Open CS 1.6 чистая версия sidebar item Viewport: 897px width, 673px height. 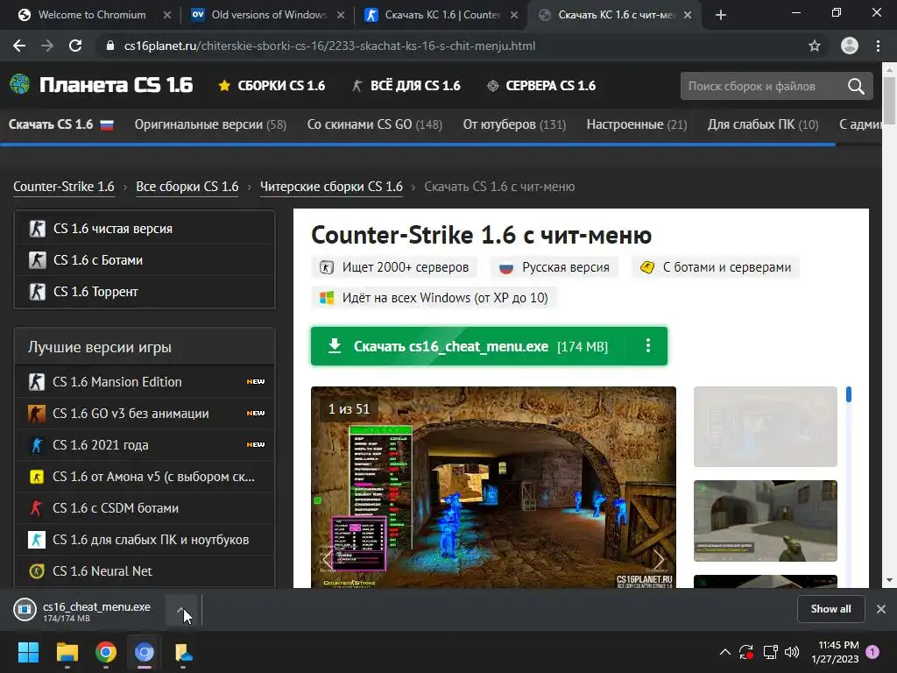pyautogui.click(x=145, y=229)
